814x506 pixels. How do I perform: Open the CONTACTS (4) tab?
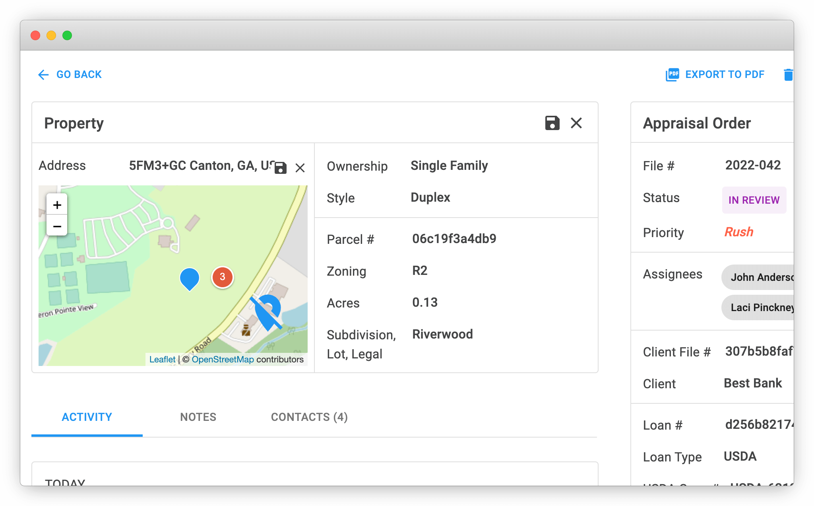pos(309,417)
